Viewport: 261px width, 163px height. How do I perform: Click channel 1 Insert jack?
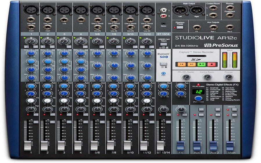click(31, 28)
